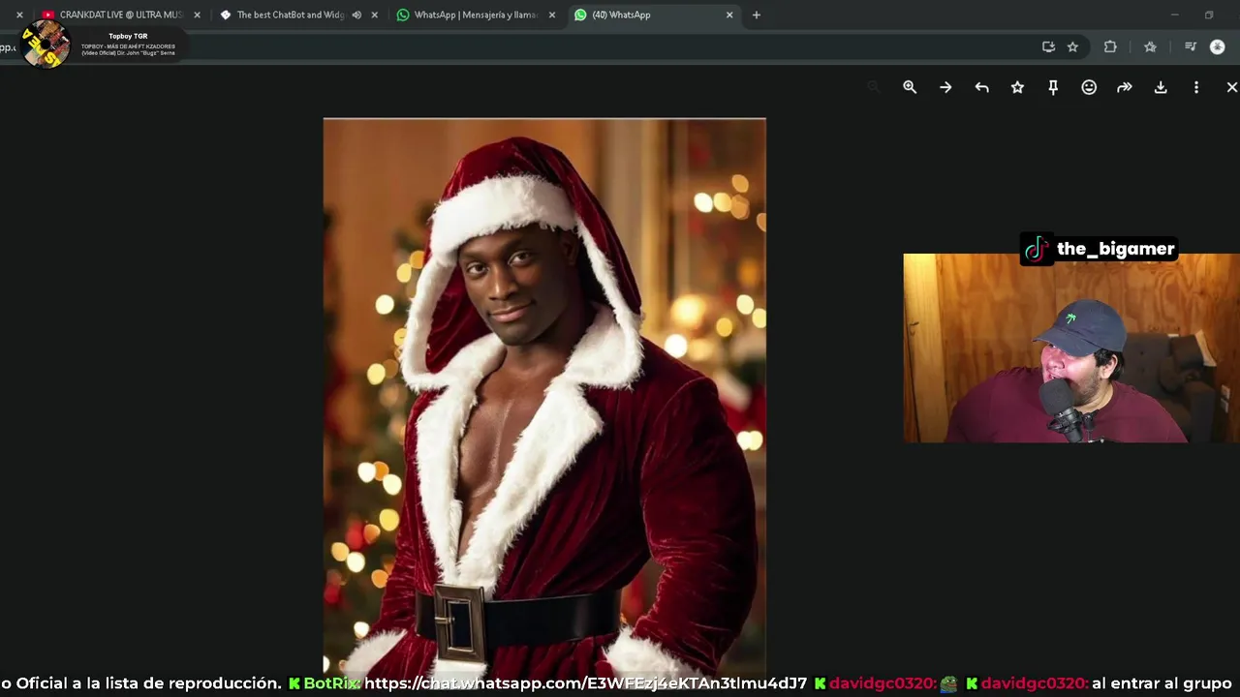Close the WhatsApp Mensajería tab
The image size is (1240, 697).
tap(552, 15)
